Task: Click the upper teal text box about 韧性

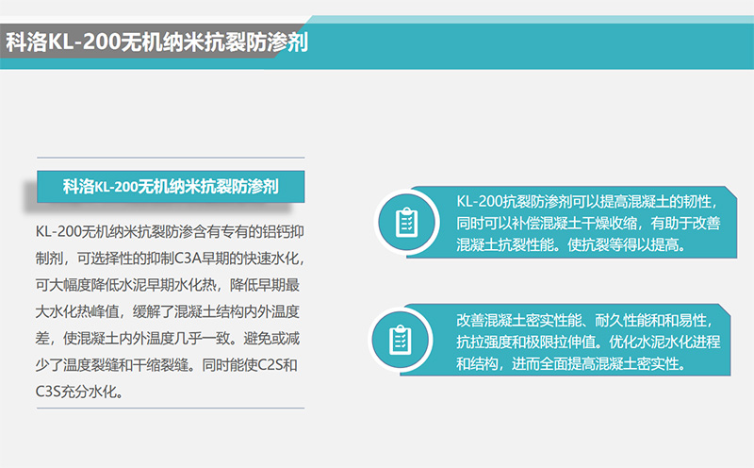Action: click(584, 224)
